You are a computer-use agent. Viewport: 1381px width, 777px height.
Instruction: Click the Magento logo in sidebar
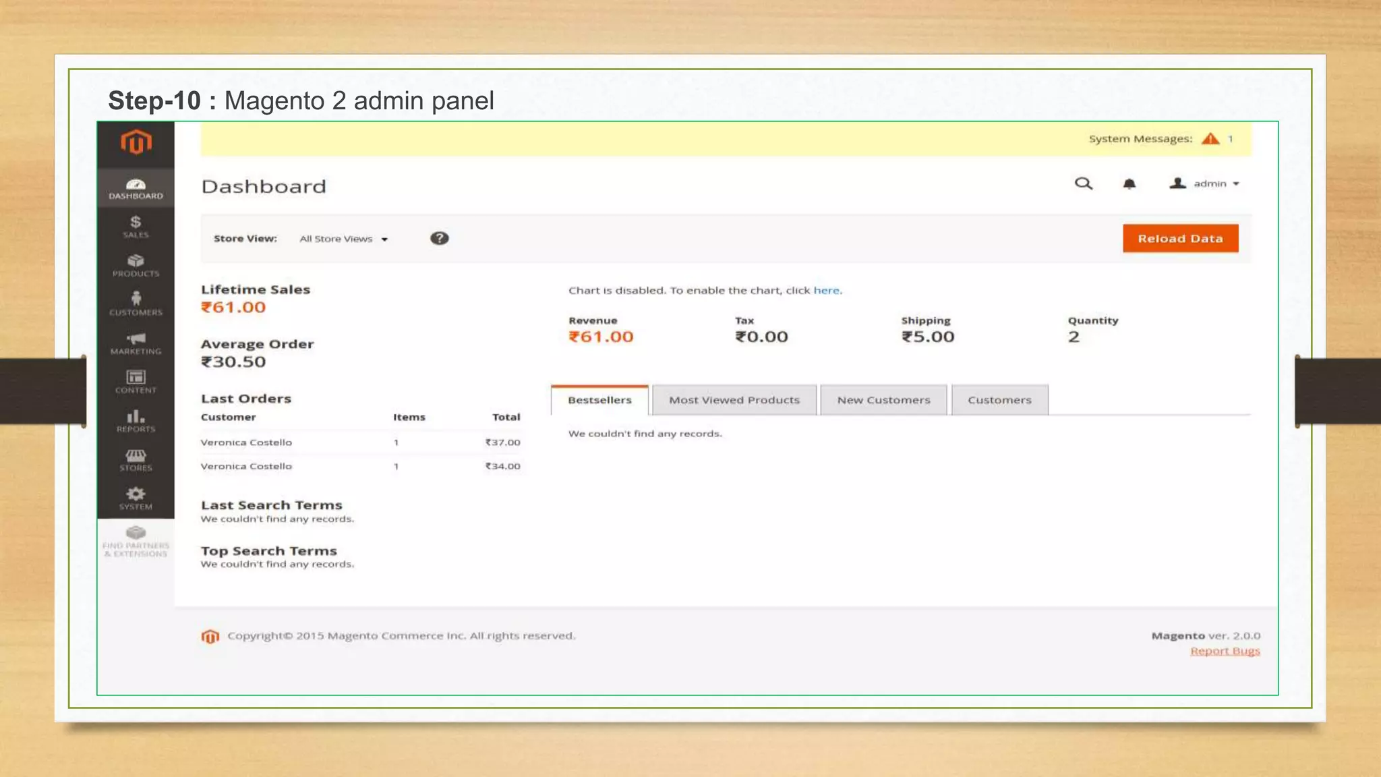coord(136,142)
